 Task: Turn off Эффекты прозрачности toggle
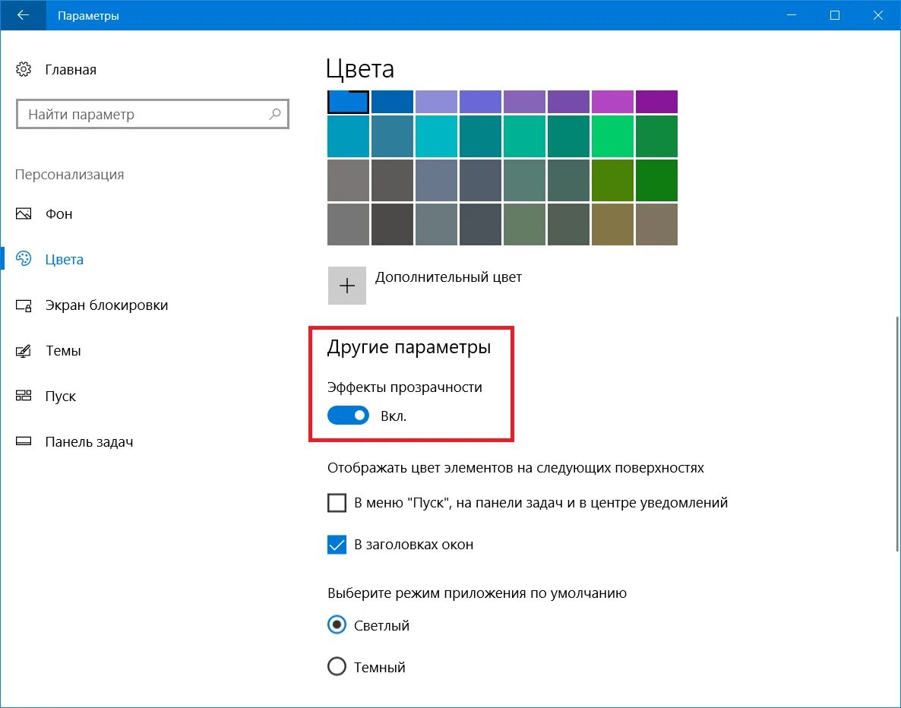pos(348,416)
